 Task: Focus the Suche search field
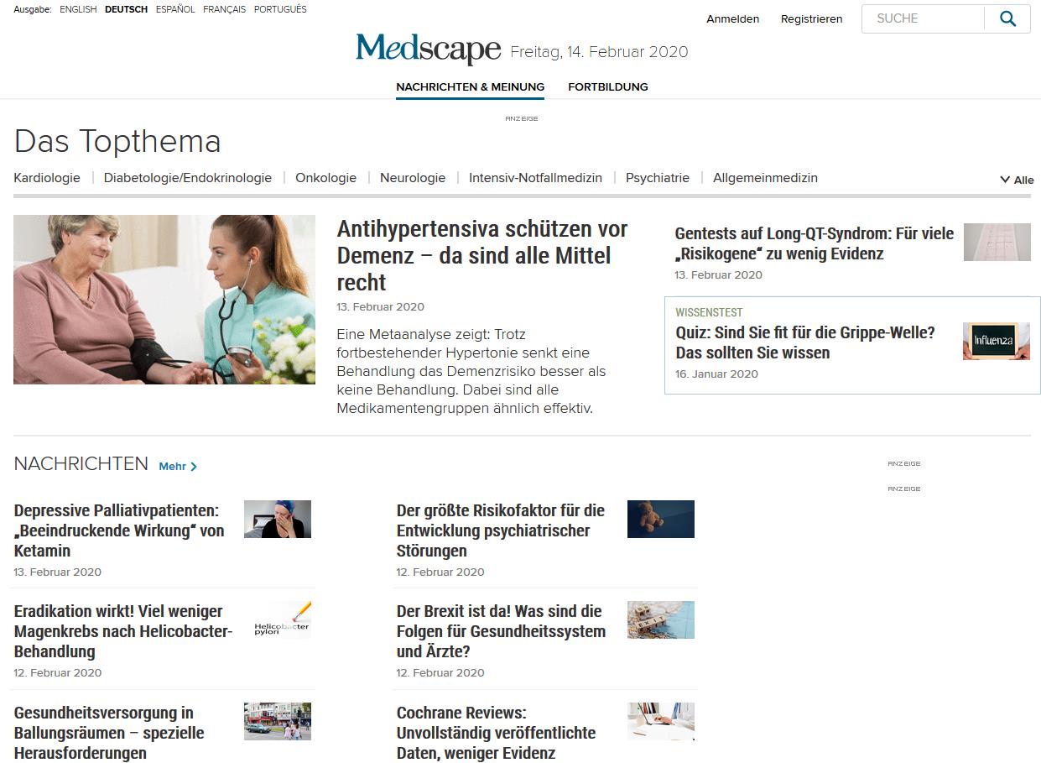coord(923,18)
